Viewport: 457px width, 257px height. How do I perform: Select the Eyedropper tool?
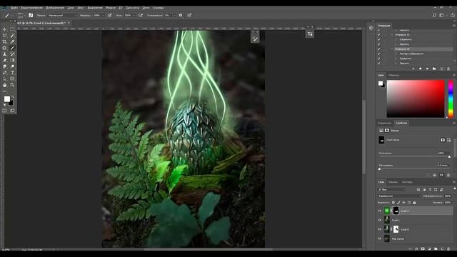[x=12, y=41]
